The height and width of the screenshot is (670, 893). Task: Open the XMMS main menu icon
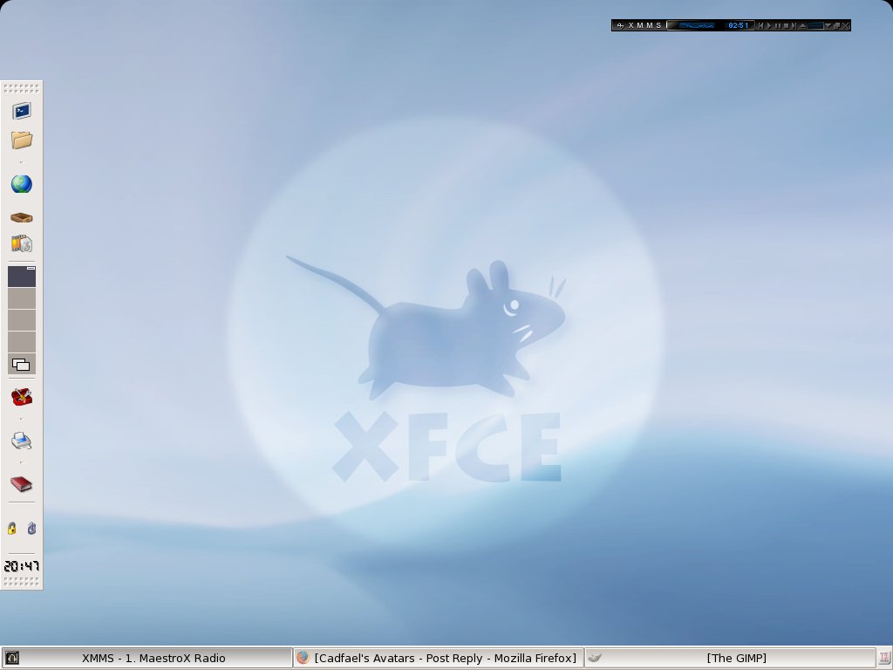621,25
